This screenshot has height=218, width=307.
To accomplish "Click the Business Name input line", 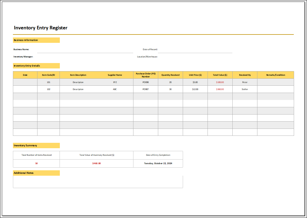I will pyautogui.click(x=85, y=51).
